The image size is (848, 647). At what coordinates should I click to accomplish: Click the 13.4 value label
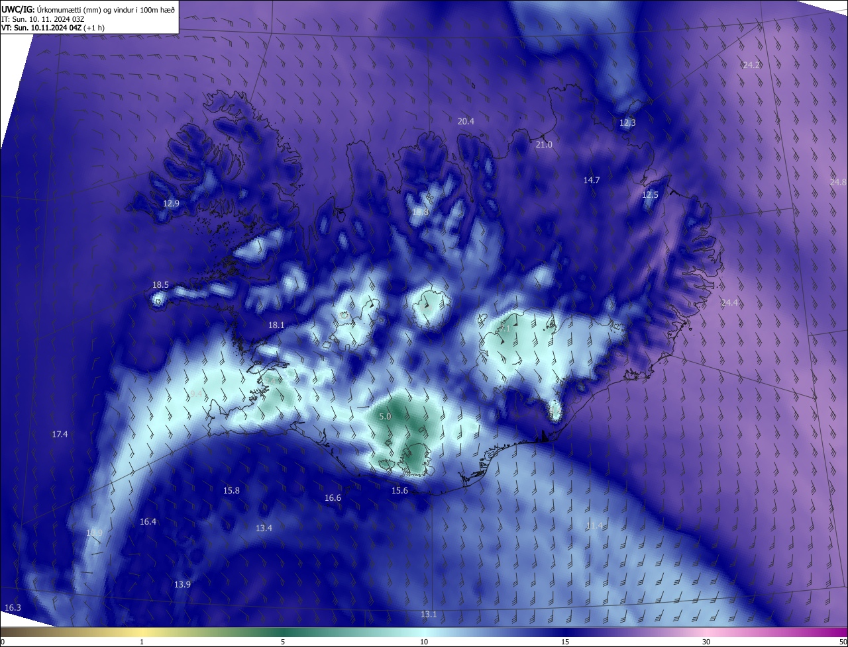tap(264, 528)
